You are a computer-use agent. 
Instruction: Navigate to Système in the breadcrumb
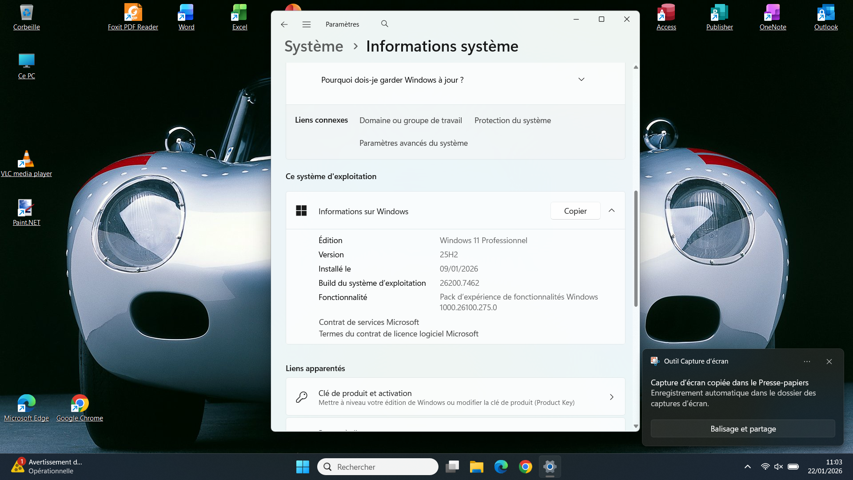point(314,46)
